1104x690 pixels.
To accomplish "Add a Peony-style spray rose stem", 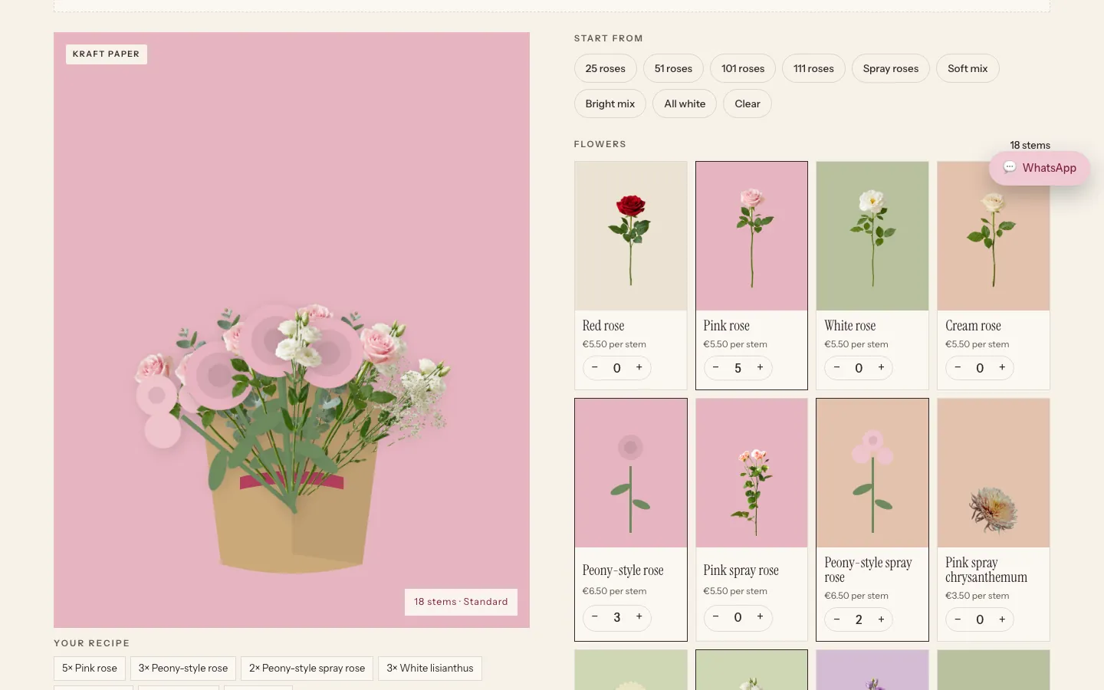I will click(882, 619).
